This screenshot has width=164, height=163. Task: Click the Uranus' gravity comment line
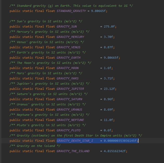point(48,104)
